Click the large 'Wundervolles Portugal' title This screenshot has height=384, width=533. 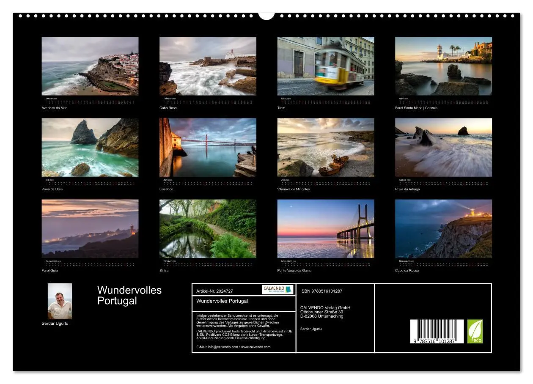tap(129, 296)
